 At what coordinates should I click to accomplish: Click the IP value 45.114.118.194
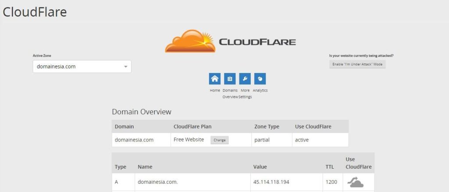tap(271, 182)
